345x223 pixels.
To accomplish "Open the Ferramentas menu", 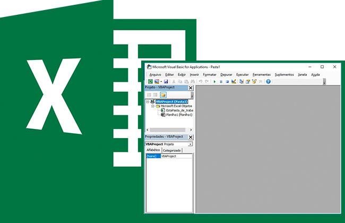I will tap(261, 75).
